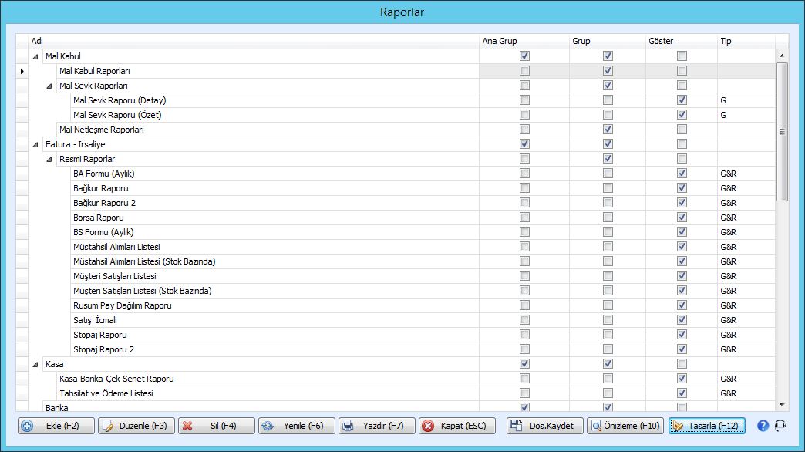Viewport: 805px width, 452px height.
Task: Click the G Tip cell of Mal Sevk Raporu (Detay)
Action: pos(746,100)
